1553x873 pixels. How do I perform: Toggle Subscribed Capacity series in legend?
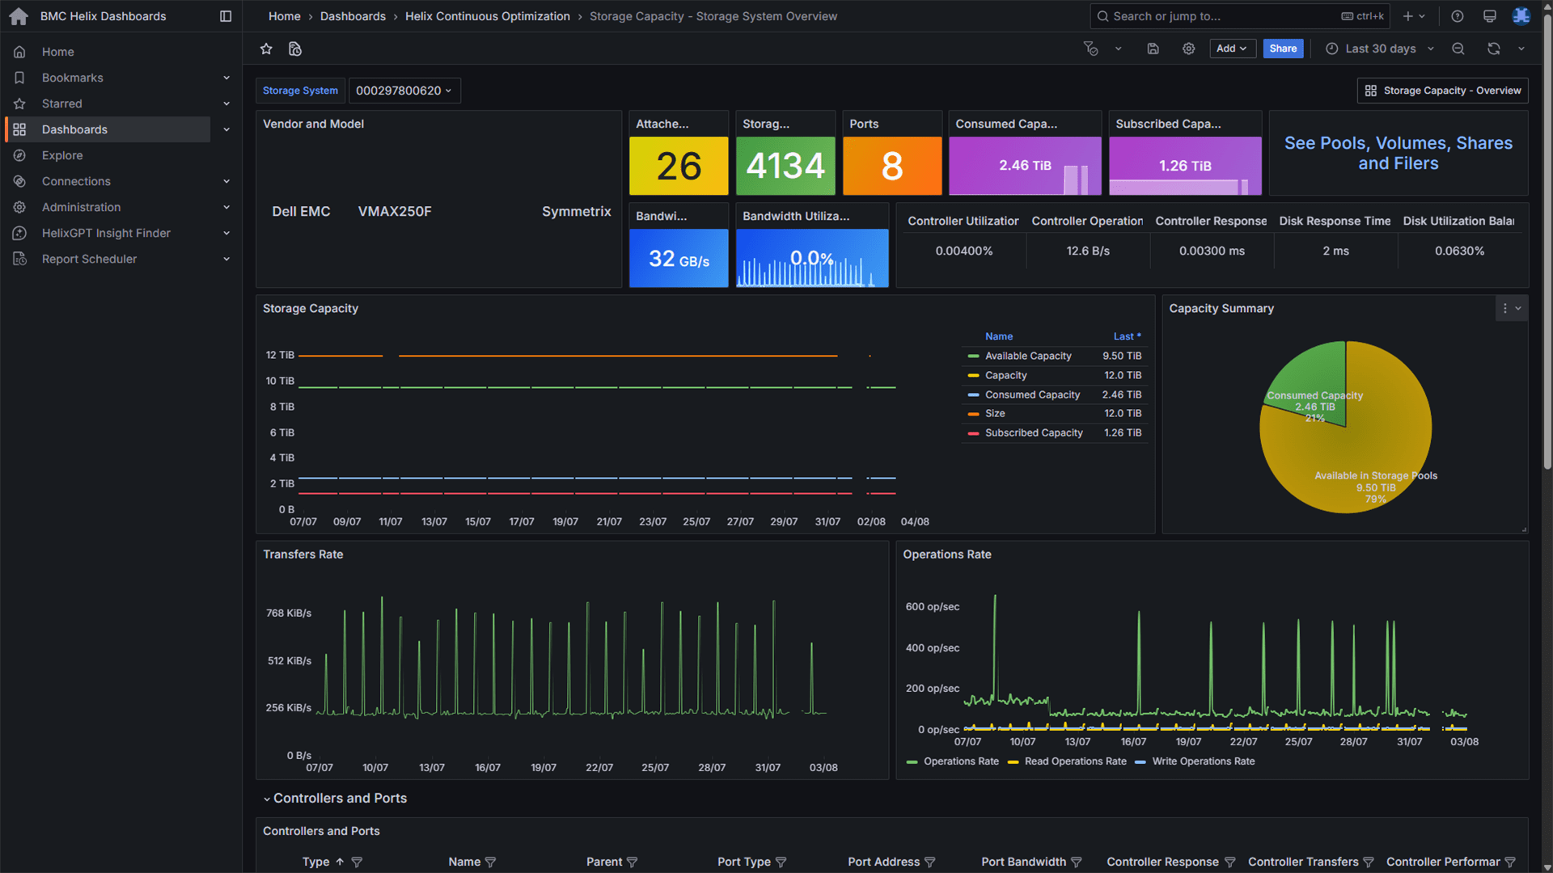(x=1033, y=433)
